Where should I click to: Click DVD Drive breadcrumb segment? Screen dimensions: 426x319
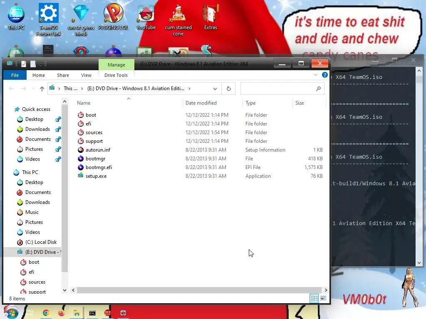[x=136, y=88]
